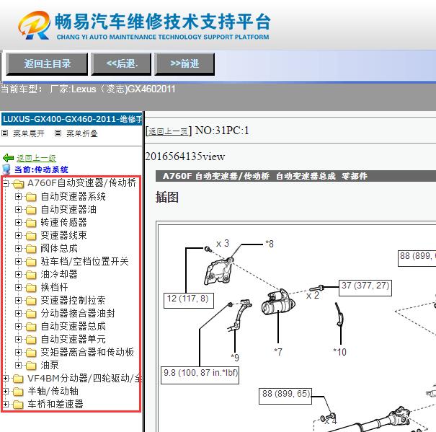Viewport: 436px width, 432px height.
Task: Click the 驻车档/空档位置开关 folder icon
Action: click(31, 262)
